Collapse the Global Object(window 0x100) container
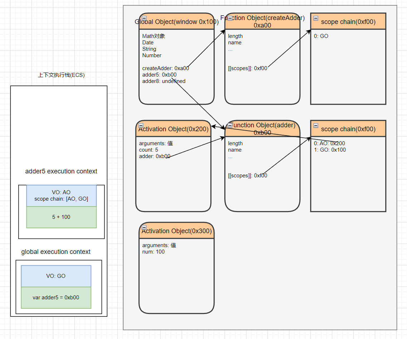This screenshot has height=339, width=407. [x=144, y=18]
